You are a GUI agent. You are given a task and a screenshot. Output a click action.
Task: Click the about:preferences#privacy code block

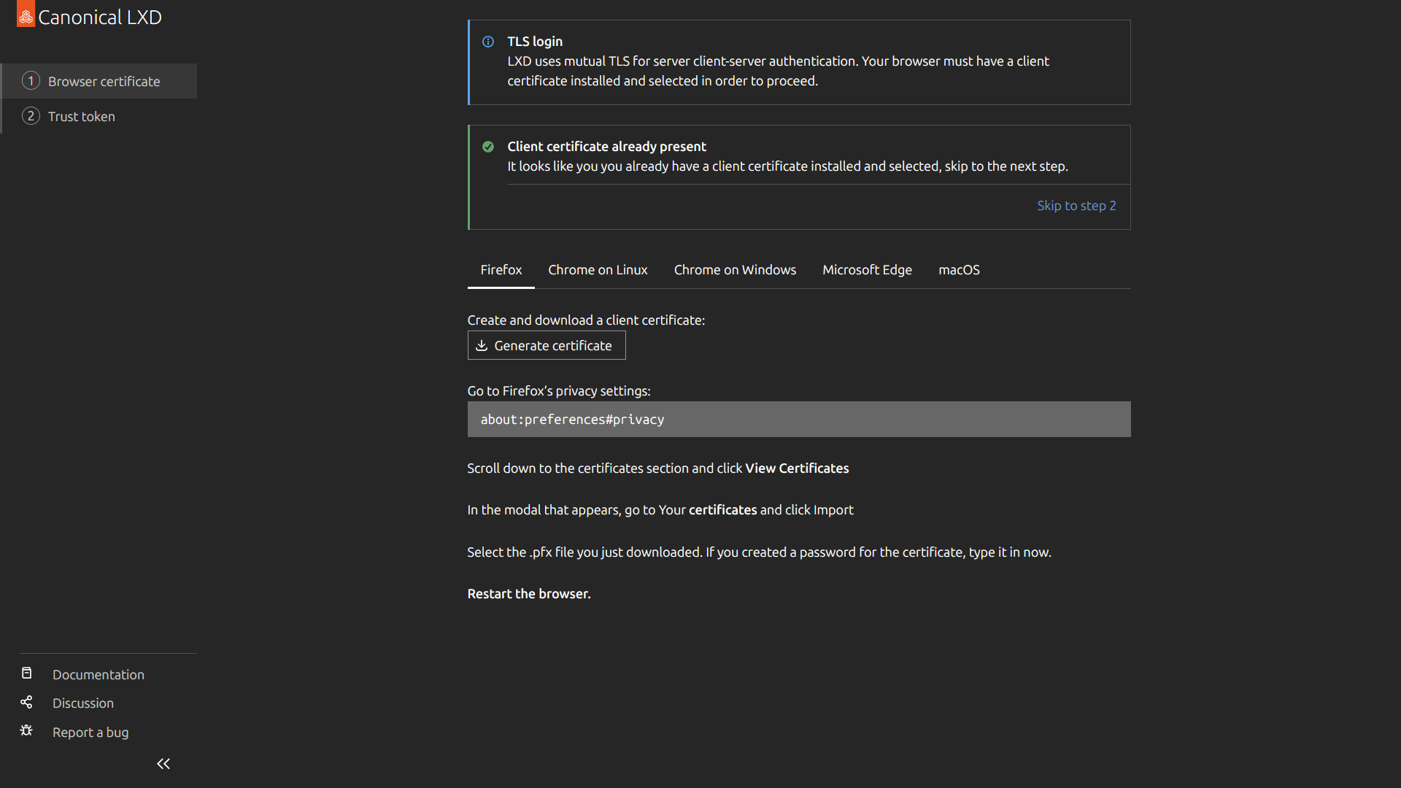tap(799, 420)
